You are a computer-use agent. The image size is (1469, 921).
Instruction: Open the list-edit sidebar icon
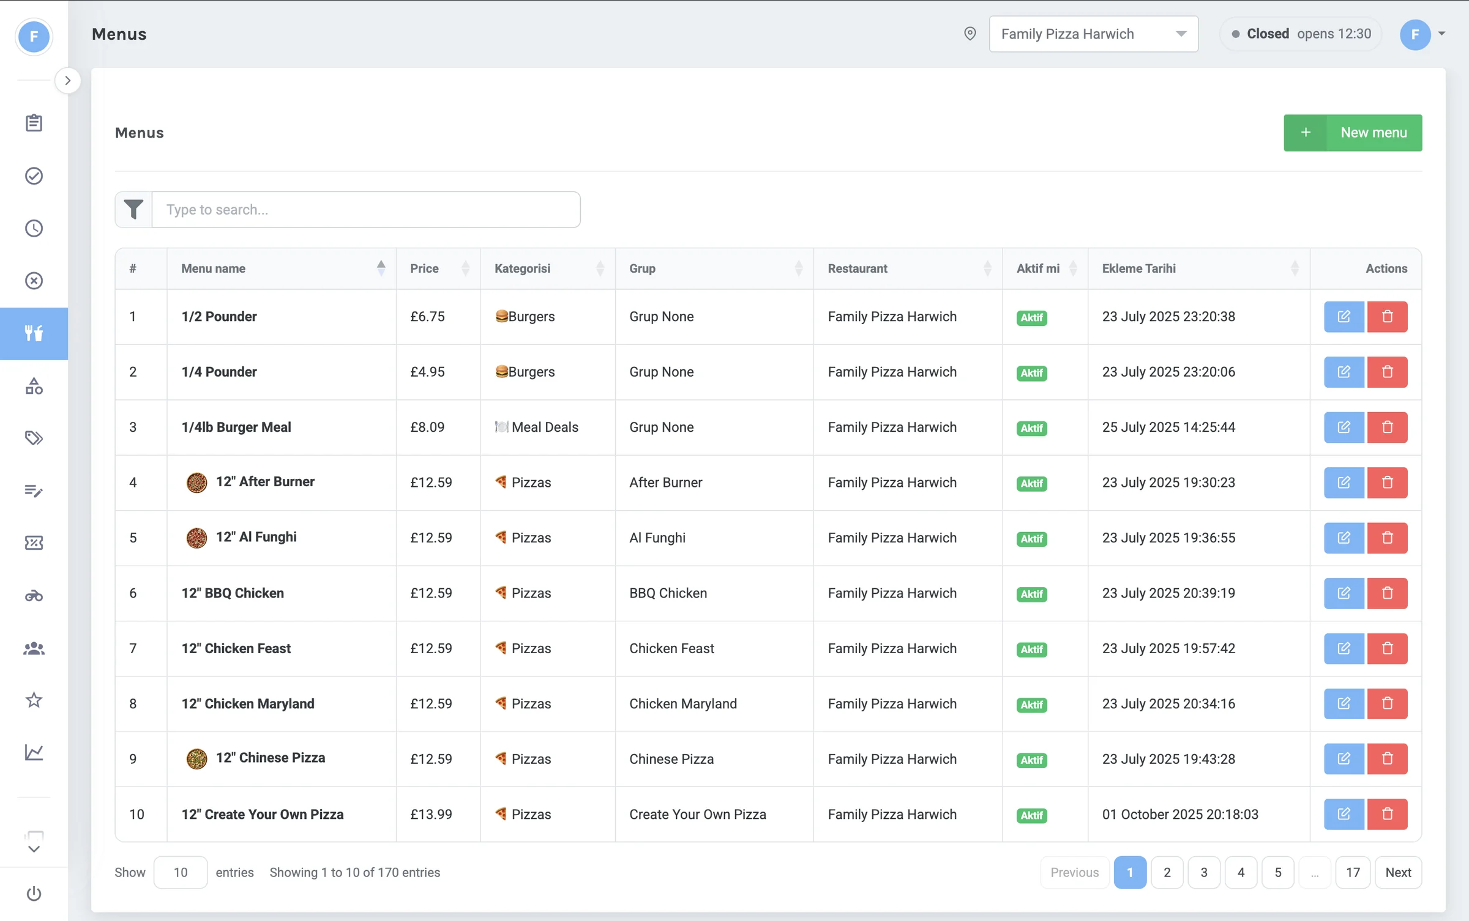[34, 490]
